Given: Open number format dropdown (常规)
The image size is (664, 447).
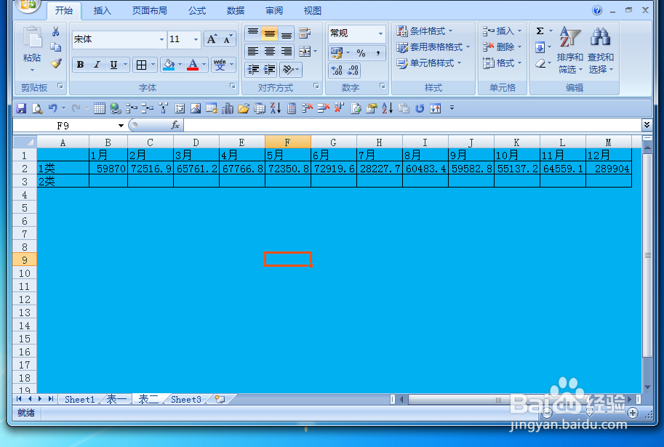Looking at the screenshot, I should tap(380, 33).
